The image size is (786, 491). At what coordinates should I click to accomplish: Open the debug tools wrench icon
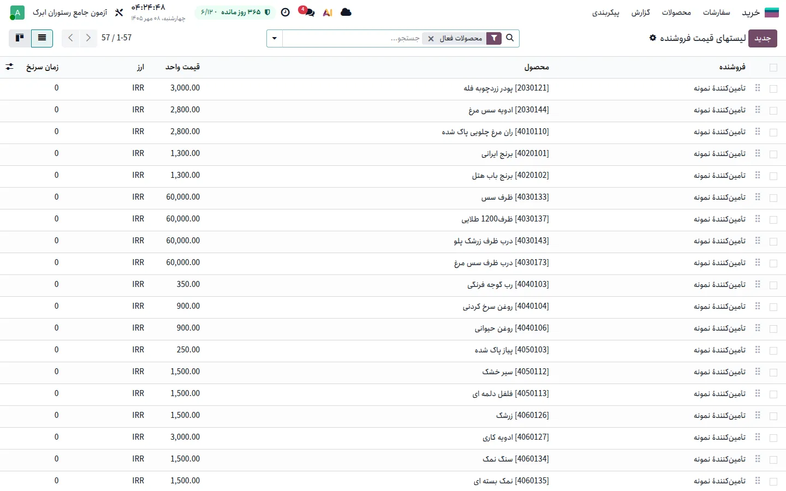click(119, 12)
